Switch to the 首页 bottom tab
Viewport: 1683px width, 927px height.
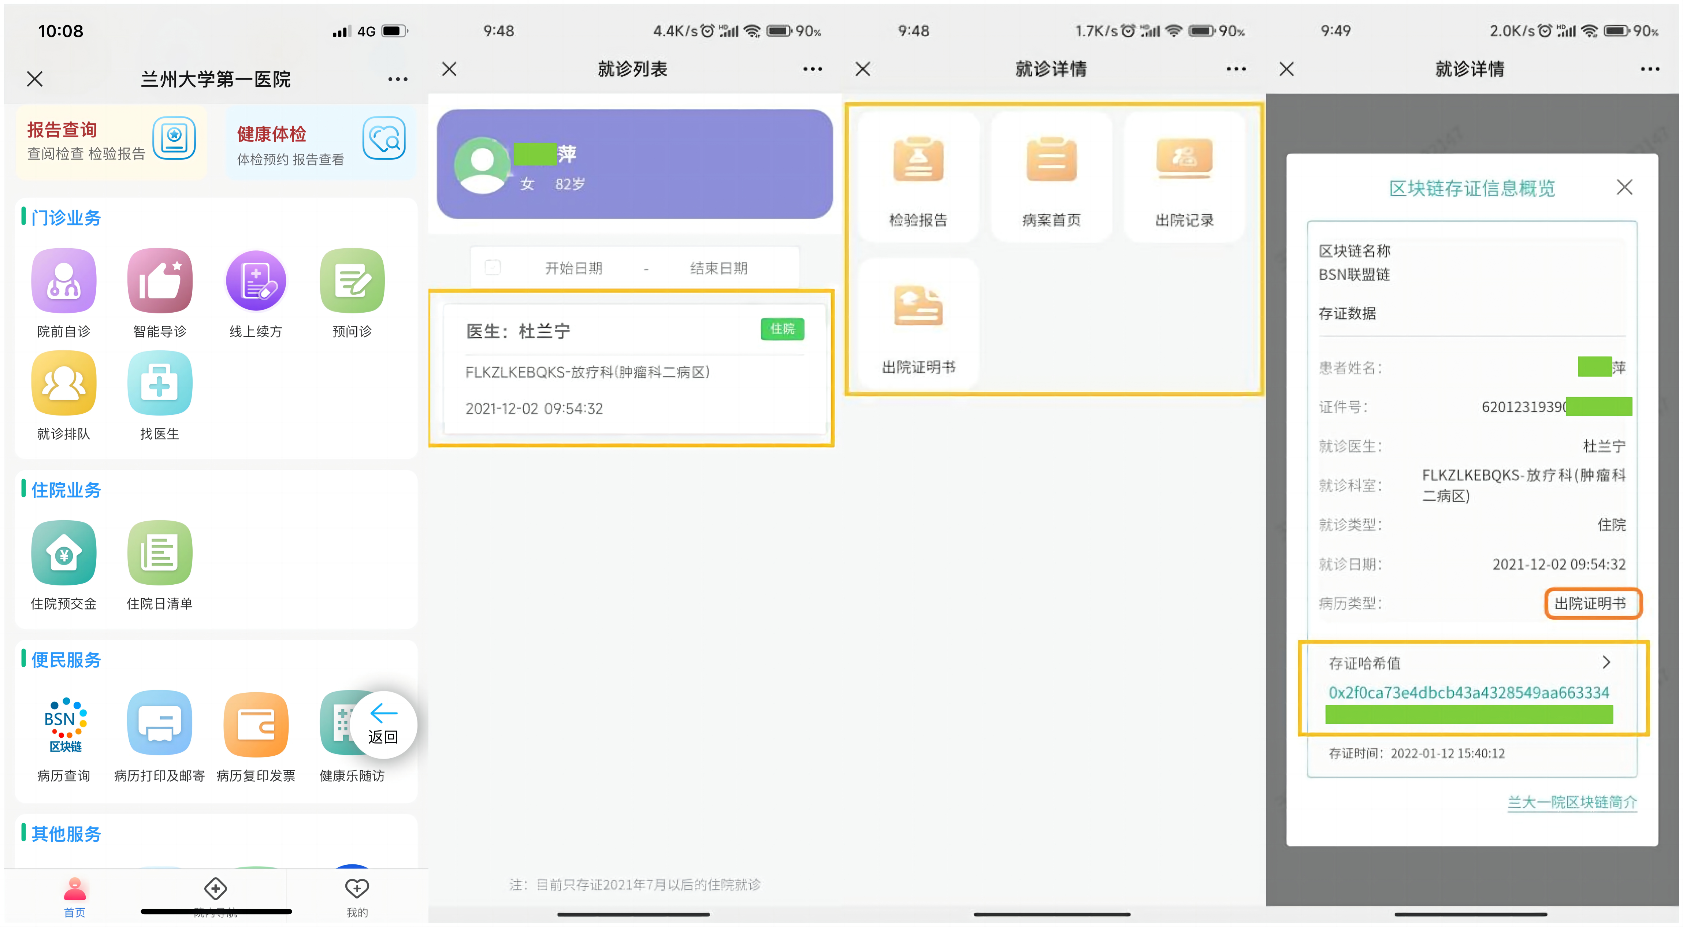click(x=74, y=898)
